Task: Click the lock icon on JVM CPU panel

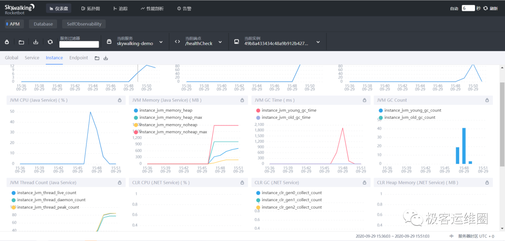Action: (120, 100)
